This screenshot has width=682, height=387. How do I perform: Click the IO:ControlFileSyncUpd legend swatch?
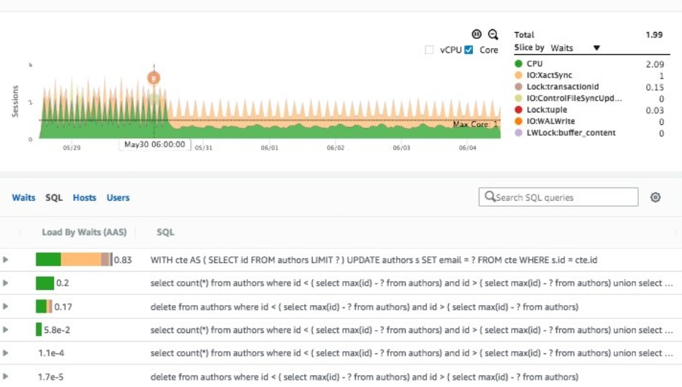[x=518, y=98]
